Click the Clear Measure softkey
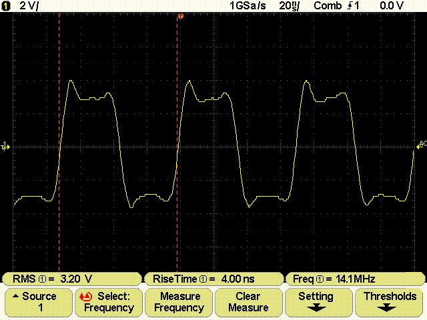427x320 pixels. pyautogui.click(x=249, y=302)
